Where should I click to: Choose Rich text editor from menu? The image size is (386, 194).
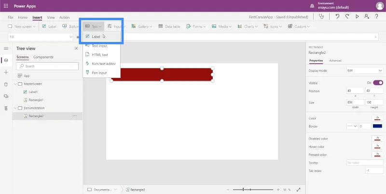[102, 64]
